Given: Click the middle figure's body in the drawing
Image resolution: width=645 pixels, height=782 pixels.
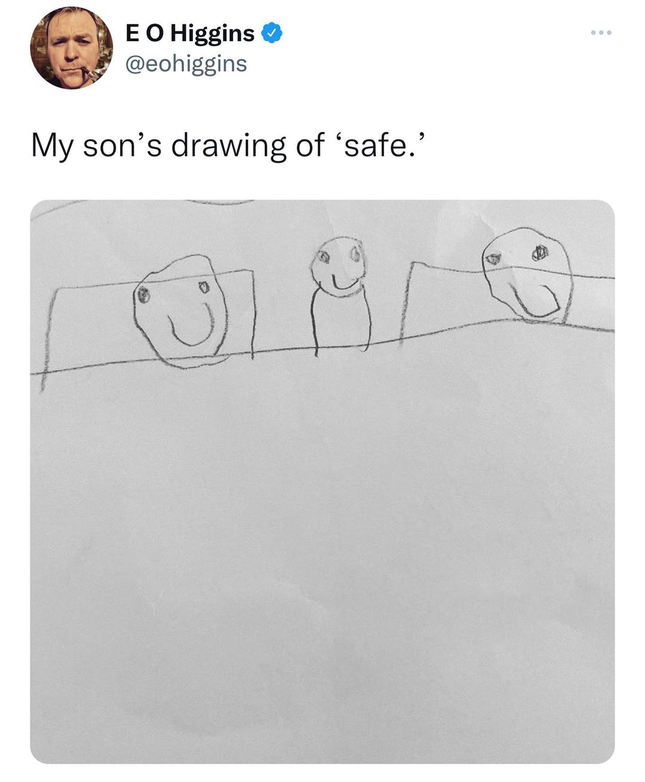Looking at the screenshot, I should (x=341, y=321).
